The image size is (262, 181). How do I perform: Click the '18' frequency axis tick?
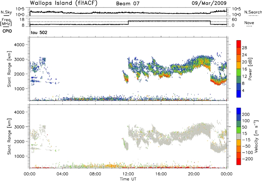coord(22,20)
